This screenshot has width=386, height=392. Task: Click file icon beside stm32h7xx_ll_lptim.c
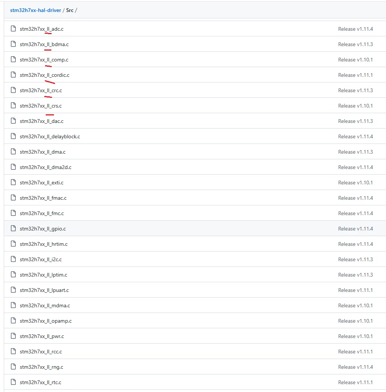click(x=13, y=274)
